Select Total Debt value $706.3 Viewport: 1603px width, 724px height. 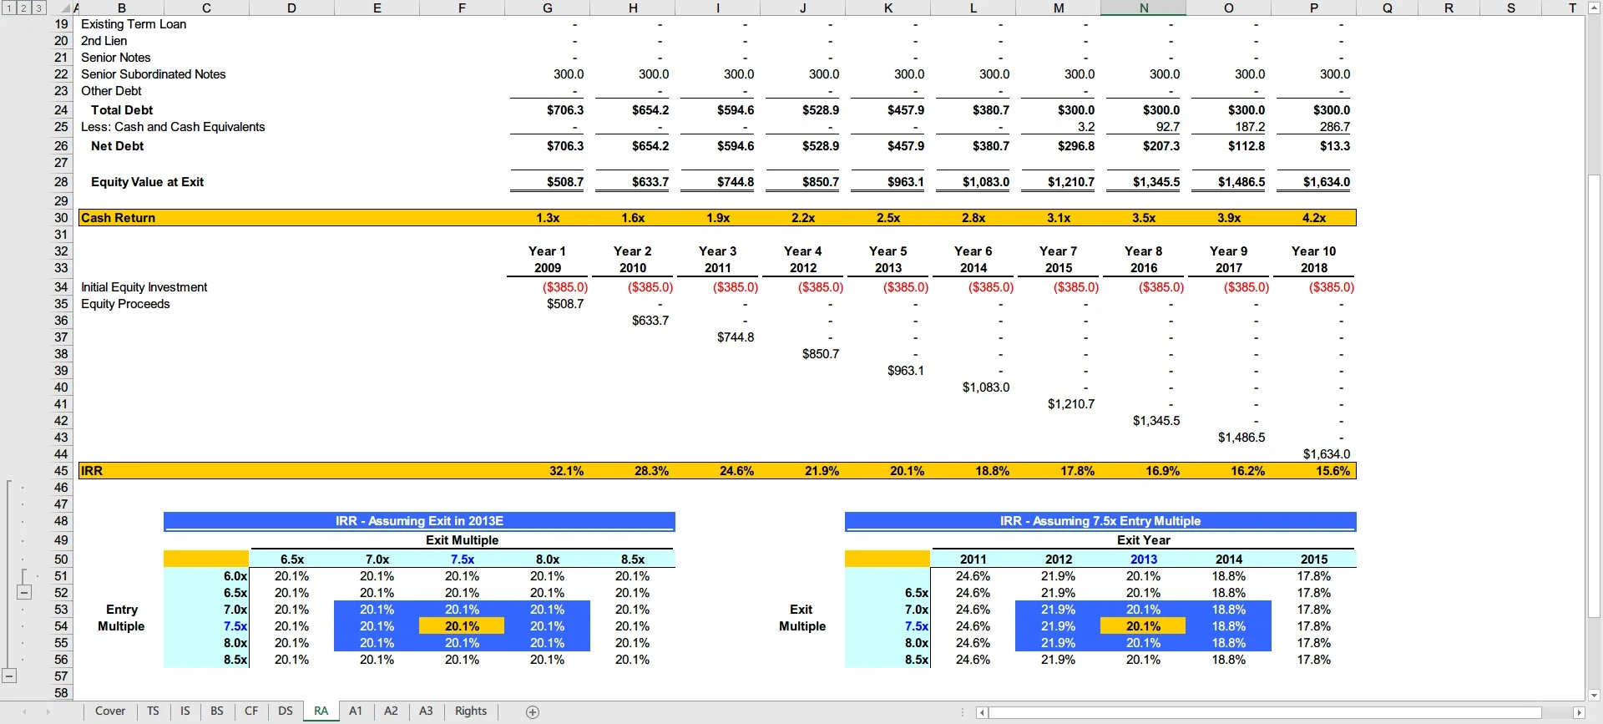click(565, 110)
